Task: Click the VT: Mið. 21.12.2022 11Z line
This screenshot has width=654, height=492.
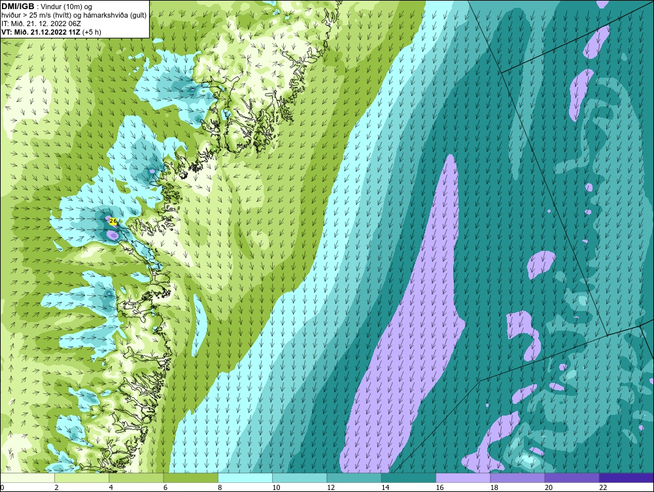Action: (x=51, y=31)
